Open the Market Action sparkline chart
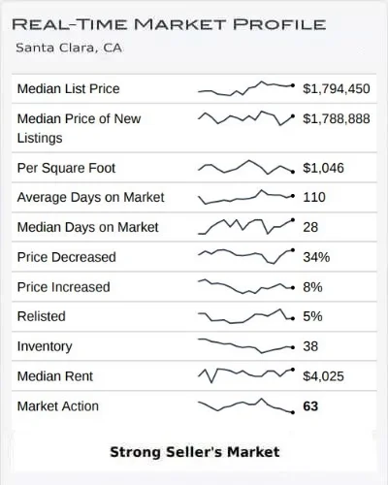Viewport: 388px width, 485px height. (x=246, y=405)
